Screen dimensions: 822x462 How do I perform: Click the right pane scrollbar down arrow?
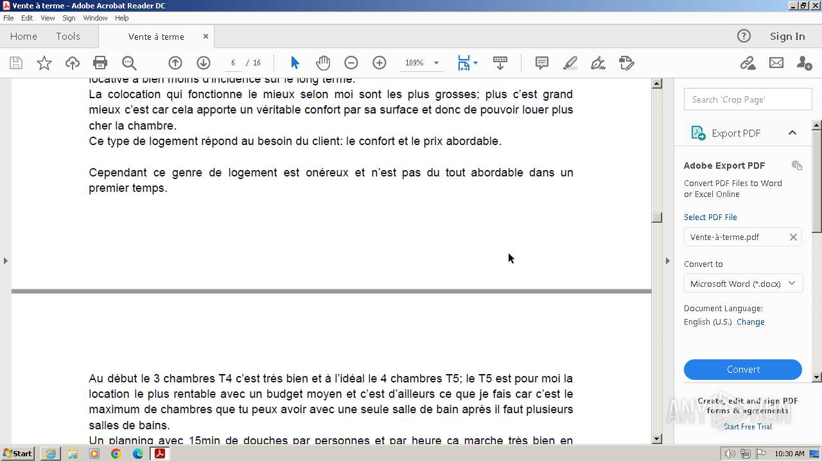(x=817, y=377)
